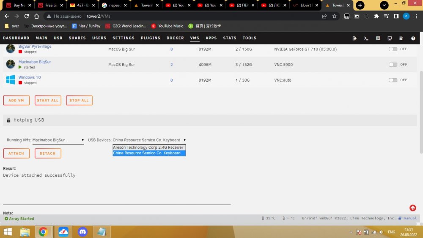Click the Macinabox BigSur VM icon
Screen dimensions: 423x238
pyautogui.click(x=11, y=64)
